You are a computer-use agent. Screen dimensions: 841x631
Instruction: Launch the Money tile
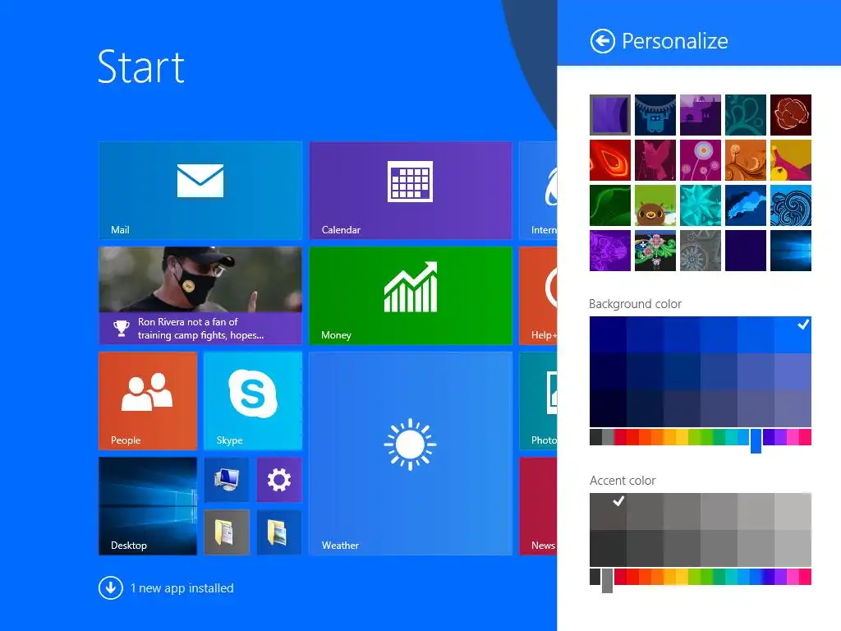tap(411, 296)
